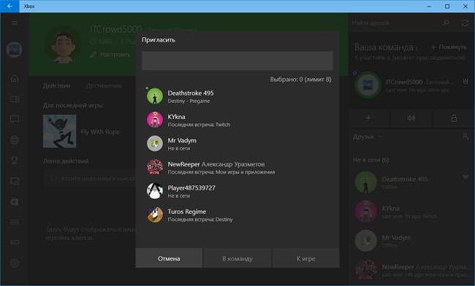Click the К игре button
The height and width of the screenshot is (286, 475).
(306, 258)
